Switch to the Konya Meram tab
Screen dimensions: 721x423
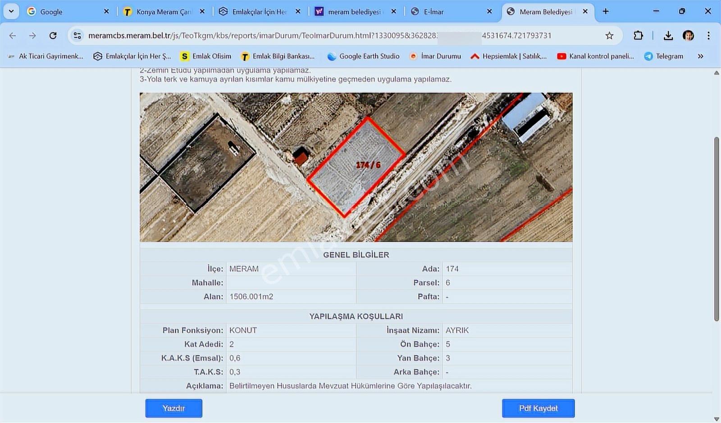pos(164,12)
